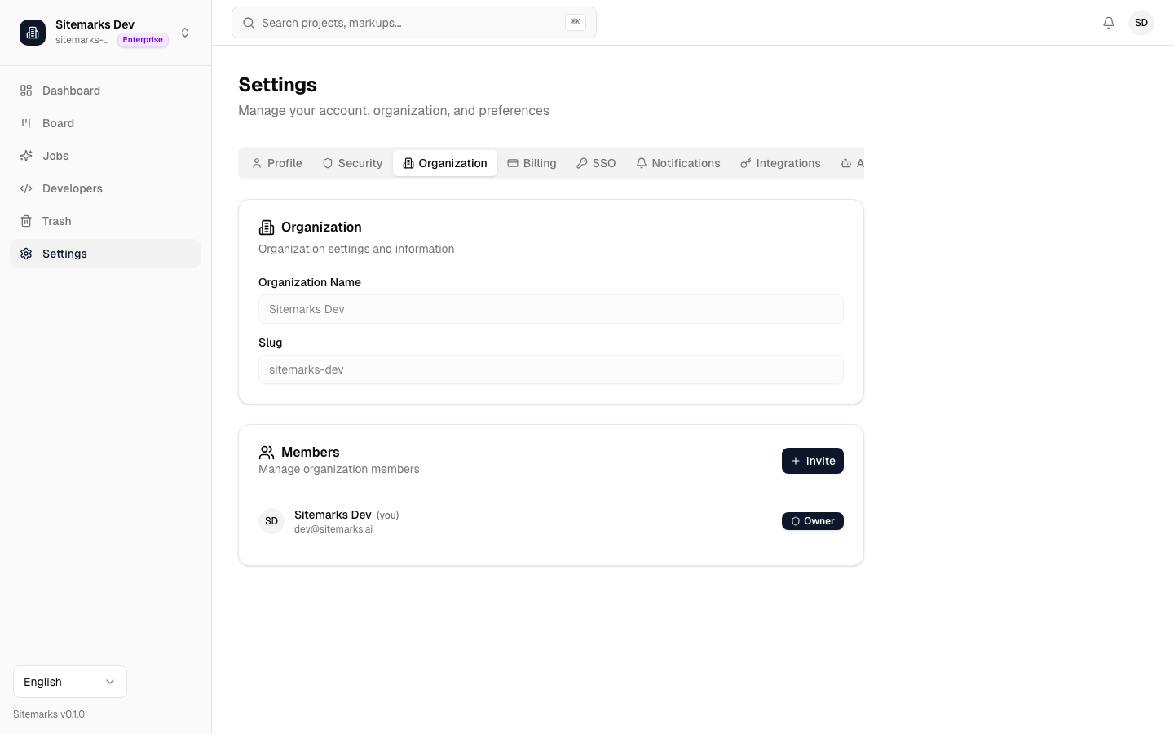1174x734 pixels.
Task: Expand the language selector chevron
Action: point(110,682)
